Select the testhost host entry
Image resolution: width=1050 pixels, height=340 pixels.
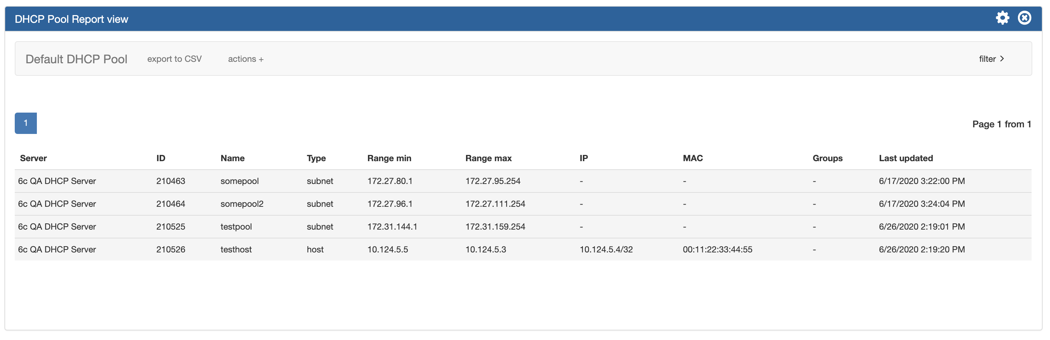click(x=236, y=249)
